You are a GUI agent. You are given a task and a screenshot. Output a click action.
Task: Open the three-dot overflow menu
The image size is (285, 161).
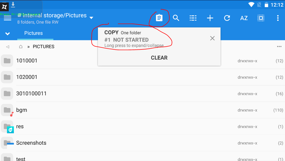pos(278,18)
